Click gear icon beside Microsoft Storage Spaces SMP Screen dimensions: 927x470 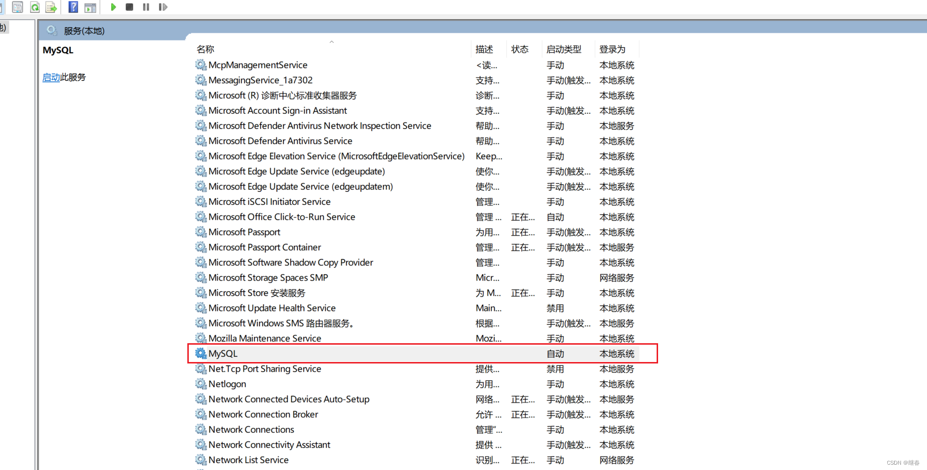coord(201,278)
